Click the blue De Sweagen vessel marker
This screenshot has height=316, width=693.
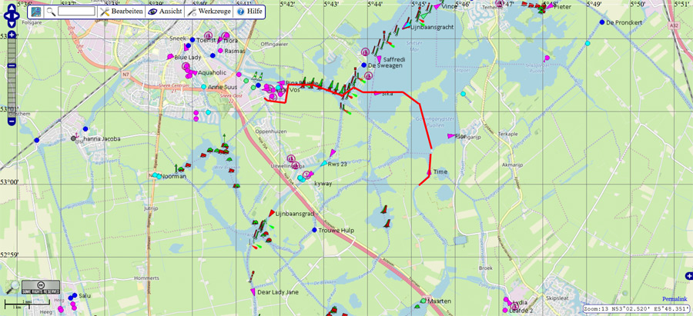tap(363, 65)
